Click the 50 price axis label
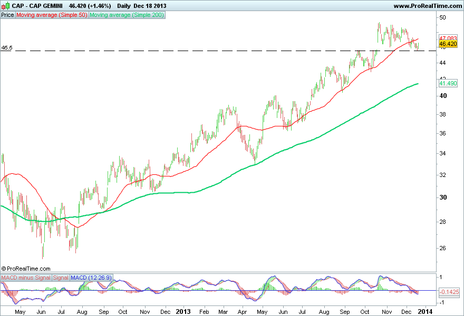The width and height of the screenshot is (464, 316). pyautogui.click(x=442, y=18)
